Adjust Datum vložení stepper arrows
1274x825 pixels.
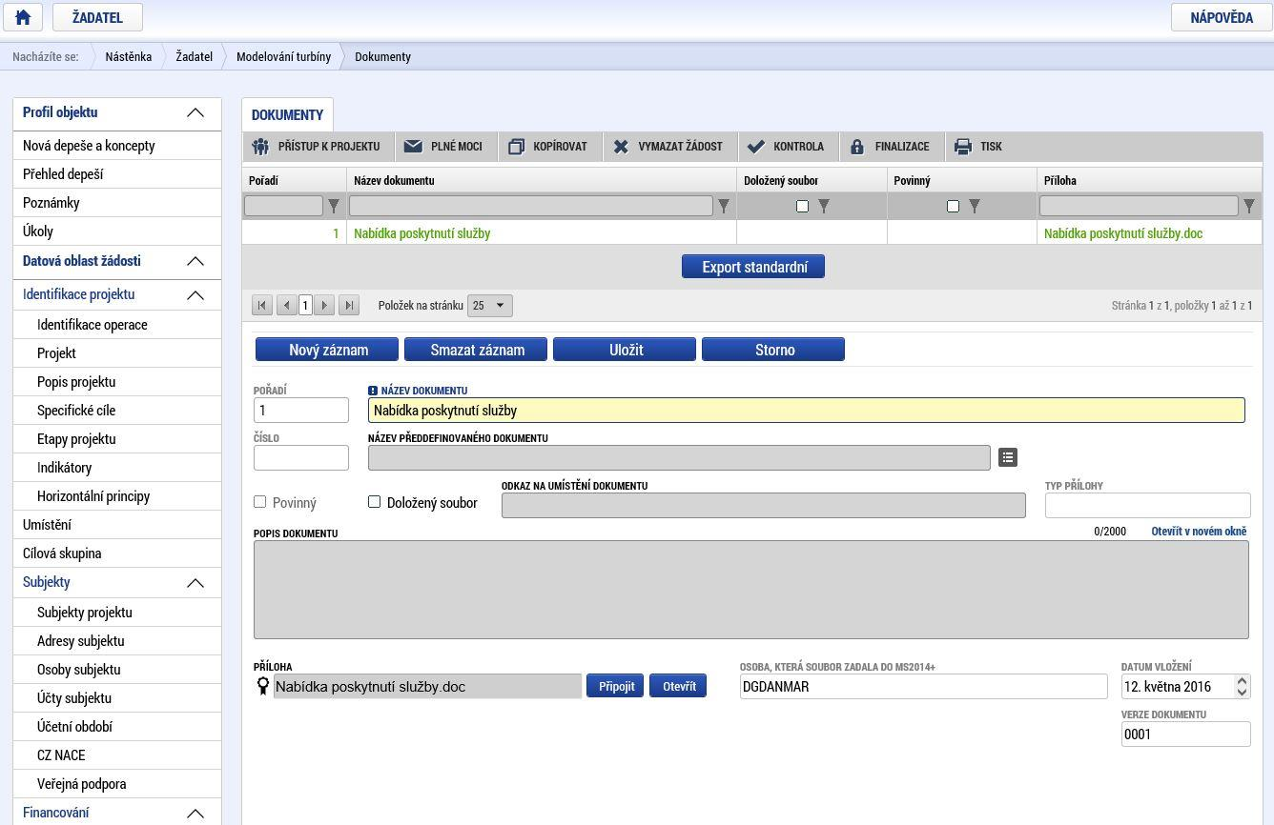click(1242, 686)
